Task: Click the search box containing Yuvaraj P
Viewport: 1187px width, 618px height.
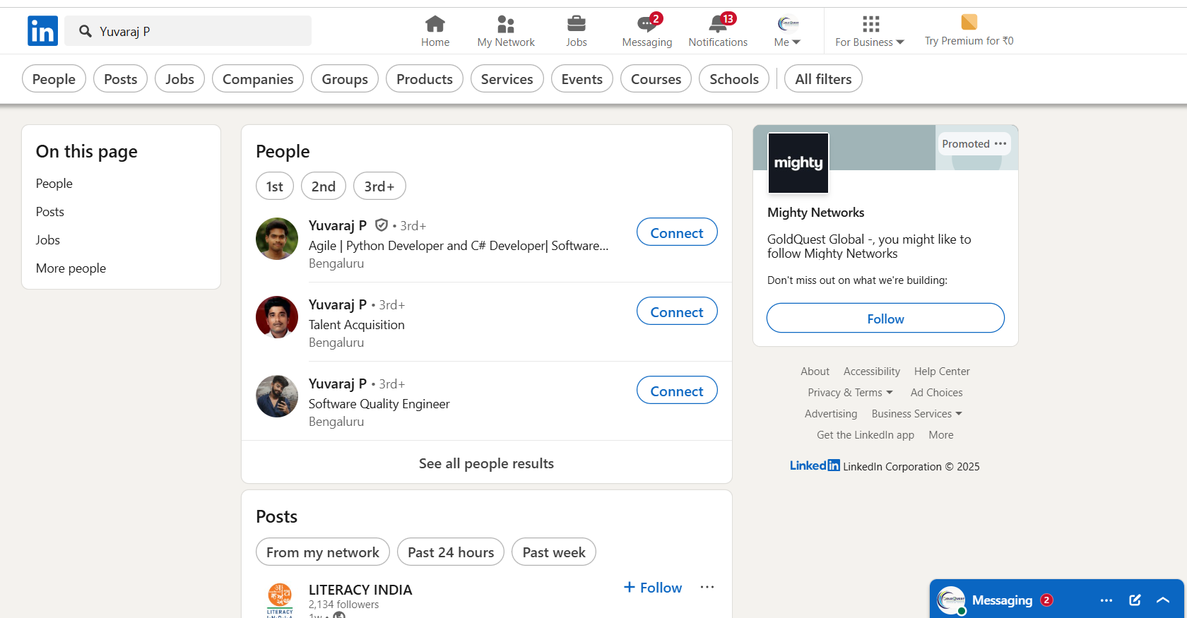Action: point(188,31)
